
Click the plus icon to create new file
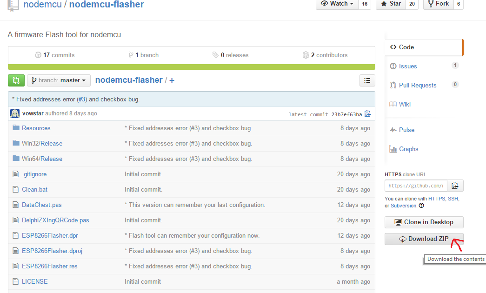[x=172, y=80]
